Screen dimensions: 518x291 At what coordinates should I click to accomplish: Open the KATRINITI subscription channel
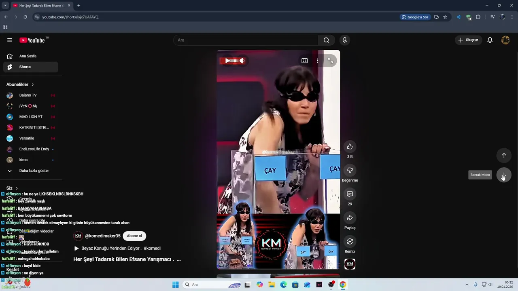tap(31, 128)
